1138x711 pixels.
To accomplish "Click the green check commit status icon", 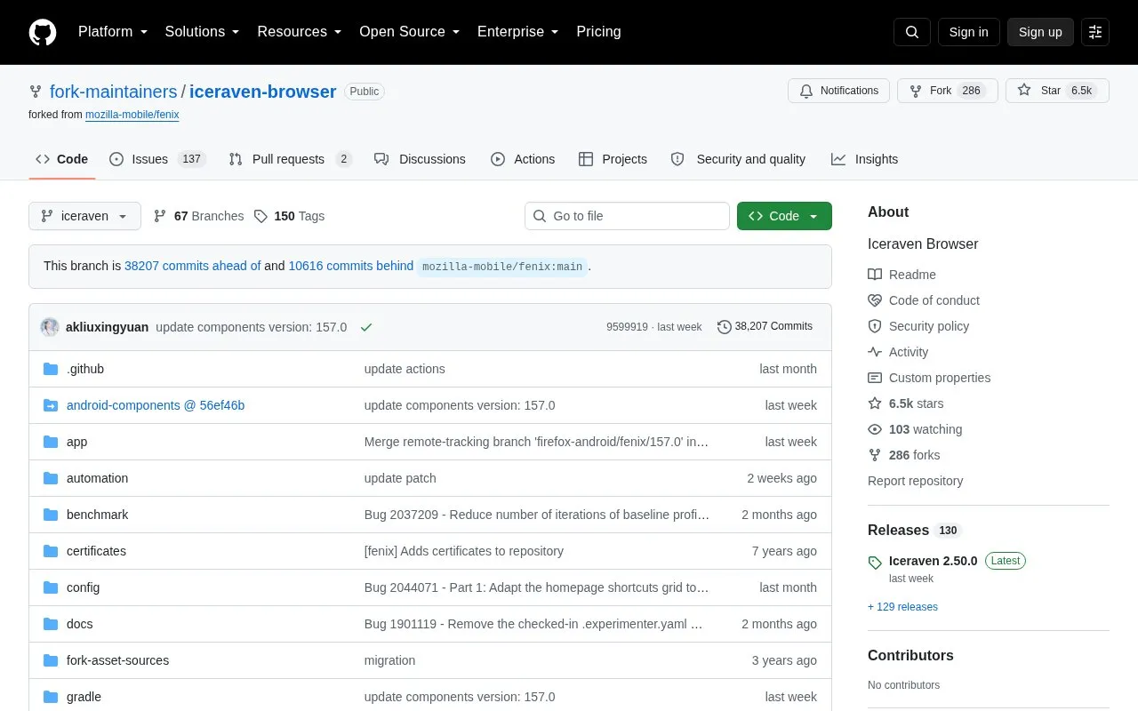I will click(x=366, y=327).
